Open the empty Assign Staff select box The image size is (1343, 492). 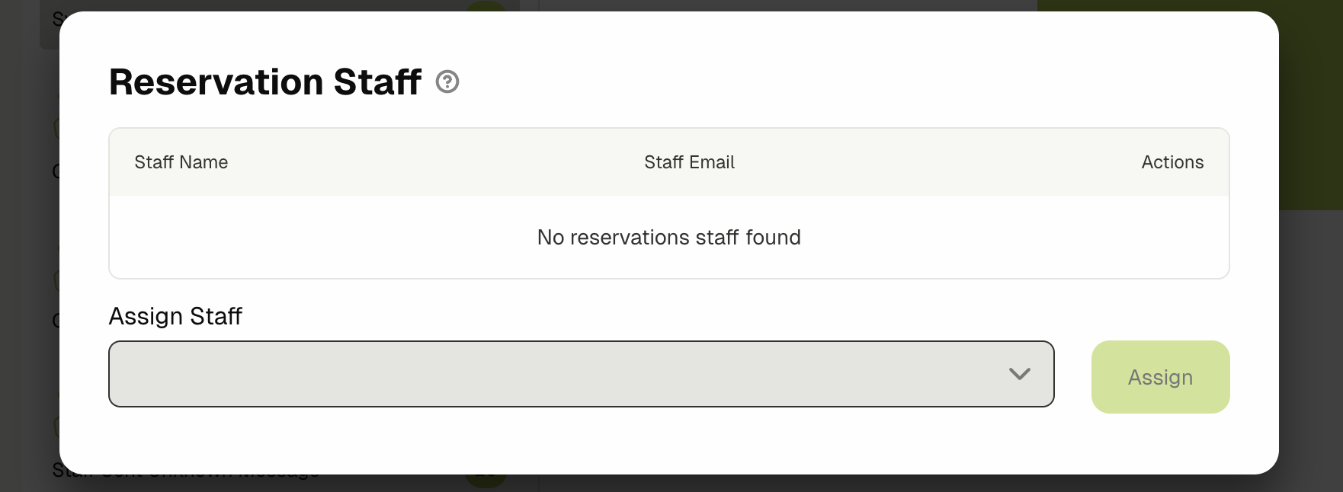[x=564, y=374]
